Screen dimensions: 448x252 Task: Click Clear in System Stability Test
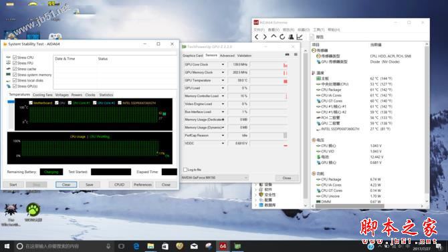(x=66, y=185)
